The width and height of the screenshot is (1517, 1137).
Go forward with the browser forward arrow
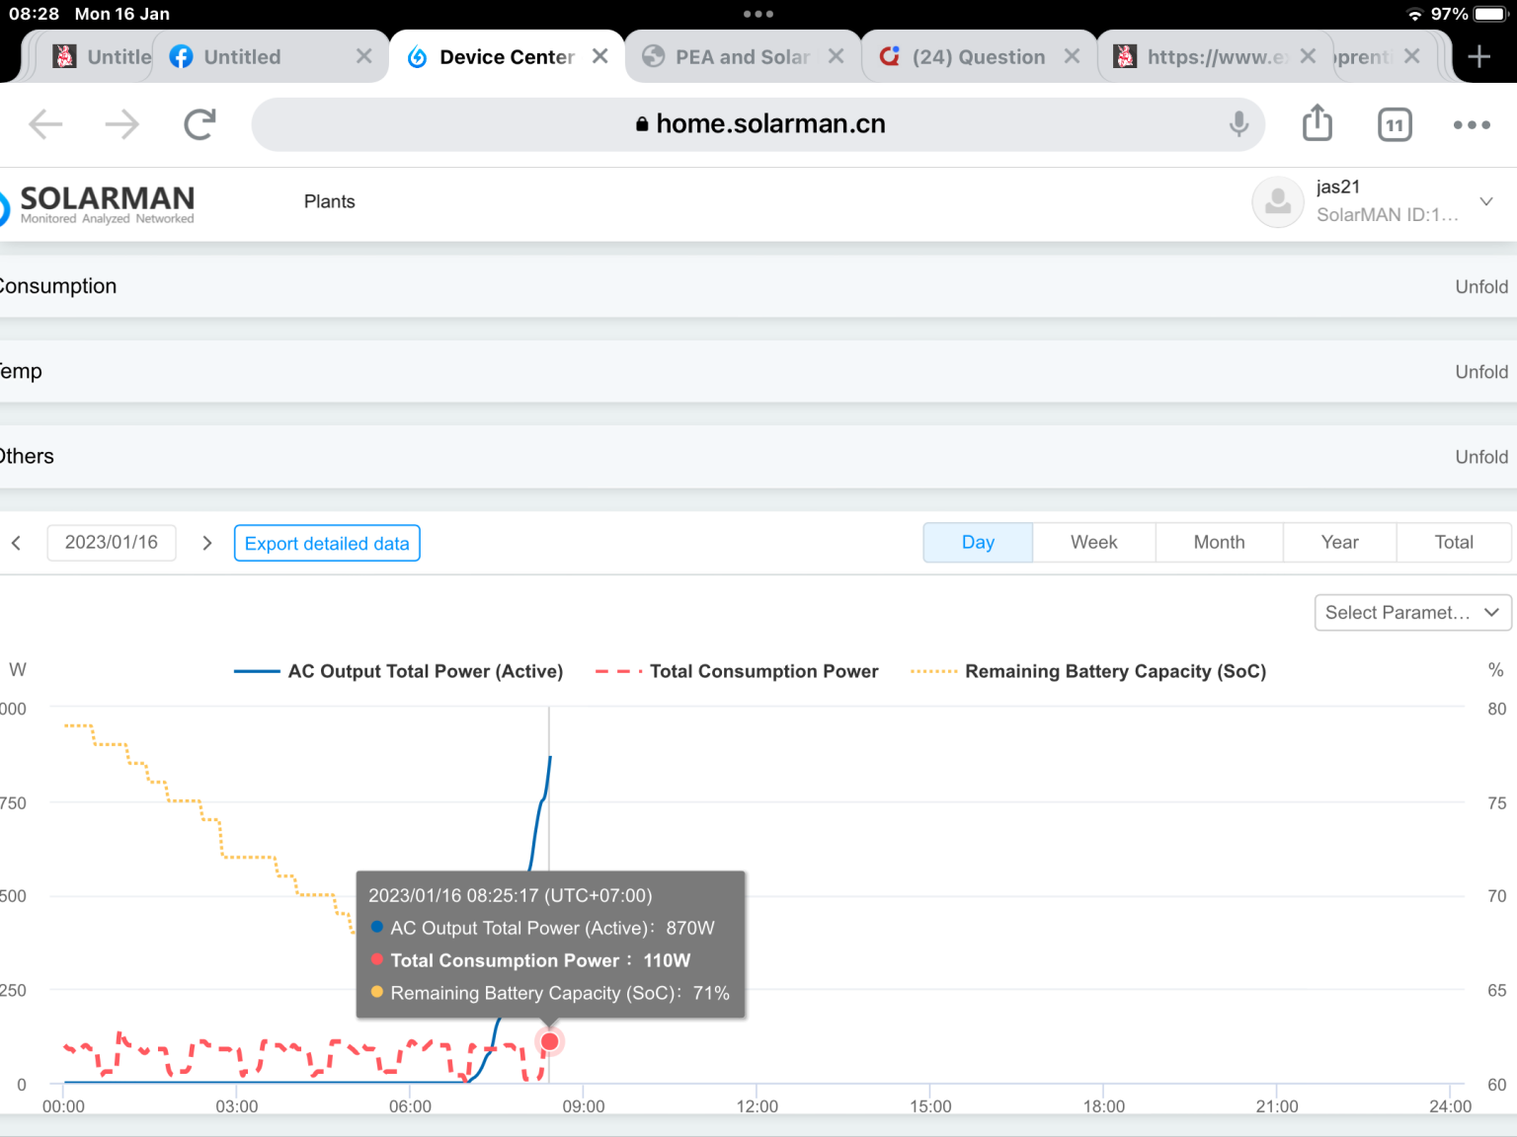coord(121,124)
